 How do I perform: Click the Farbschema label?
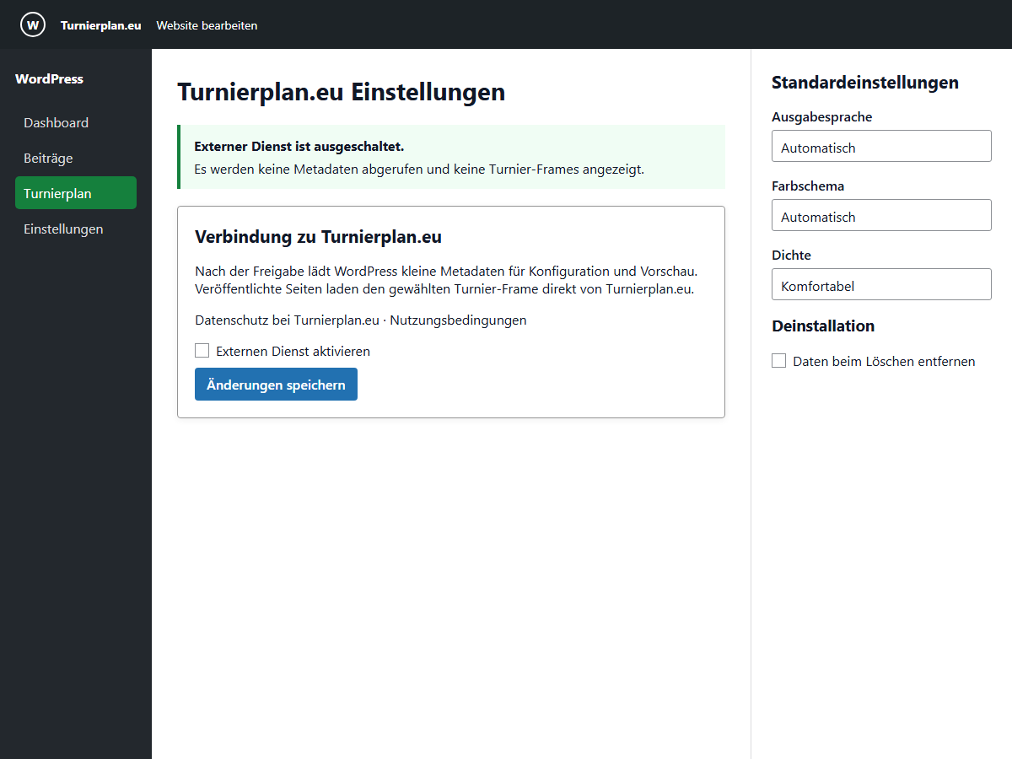tap(808, 186)
